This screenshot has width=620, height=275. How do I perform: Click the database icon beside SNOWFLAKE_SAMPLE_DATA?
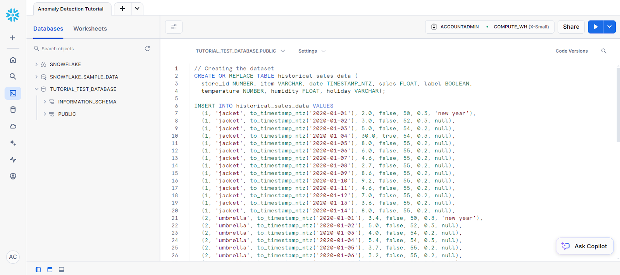[x=44, y=77]
